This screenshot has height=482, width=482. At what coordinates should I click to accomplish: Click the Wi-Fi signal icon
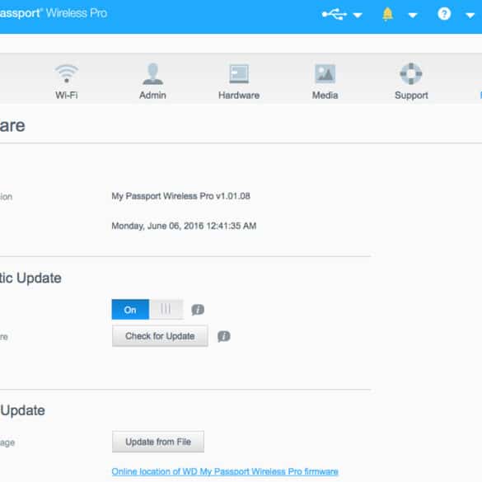67,73
